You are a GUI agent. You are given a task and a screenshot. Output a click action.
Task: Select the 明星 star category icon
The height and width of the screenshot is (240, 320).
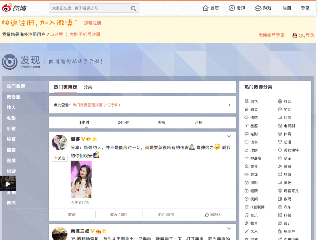247,109
